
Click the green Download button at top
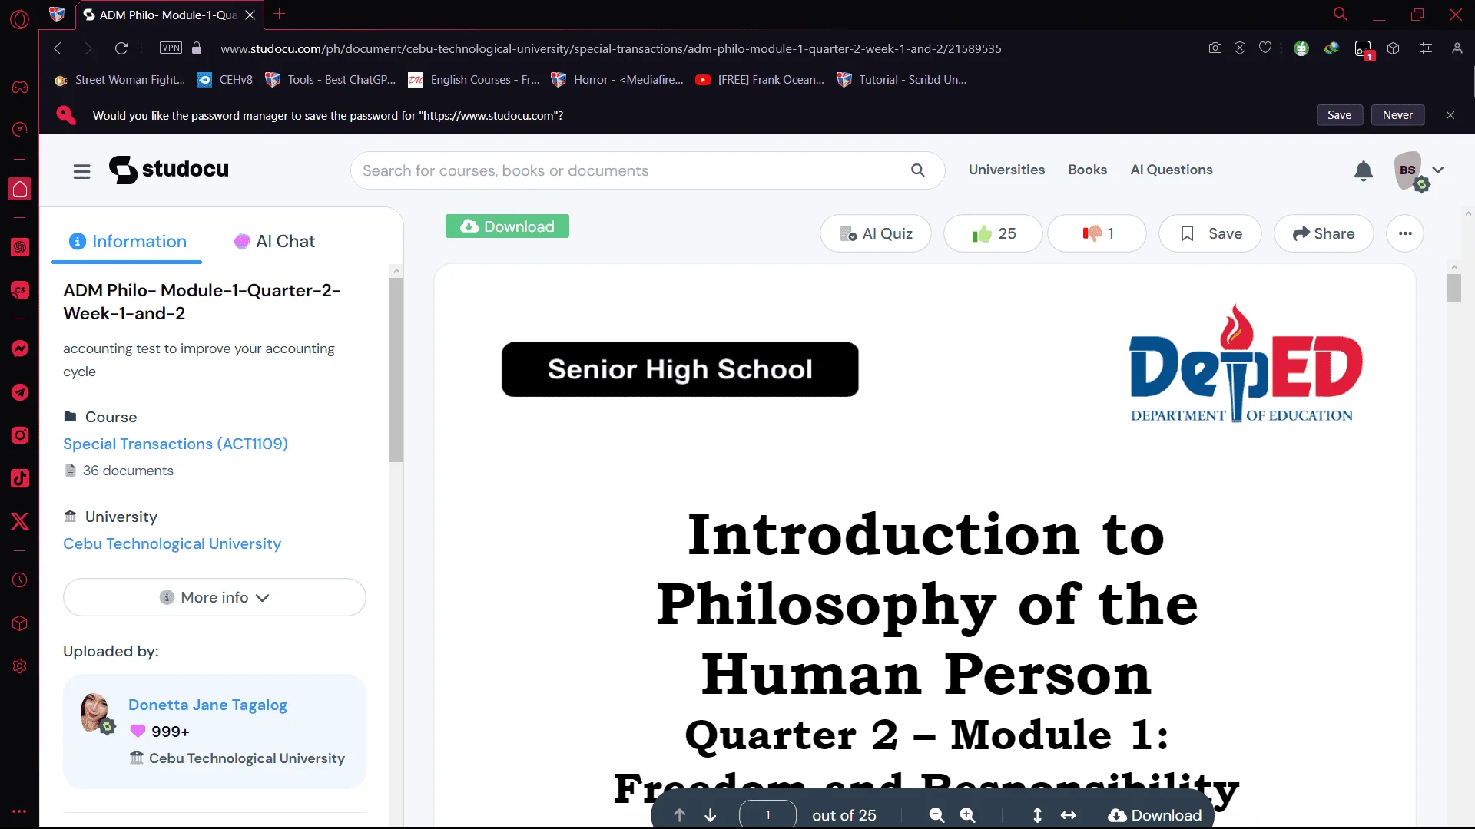507,226
